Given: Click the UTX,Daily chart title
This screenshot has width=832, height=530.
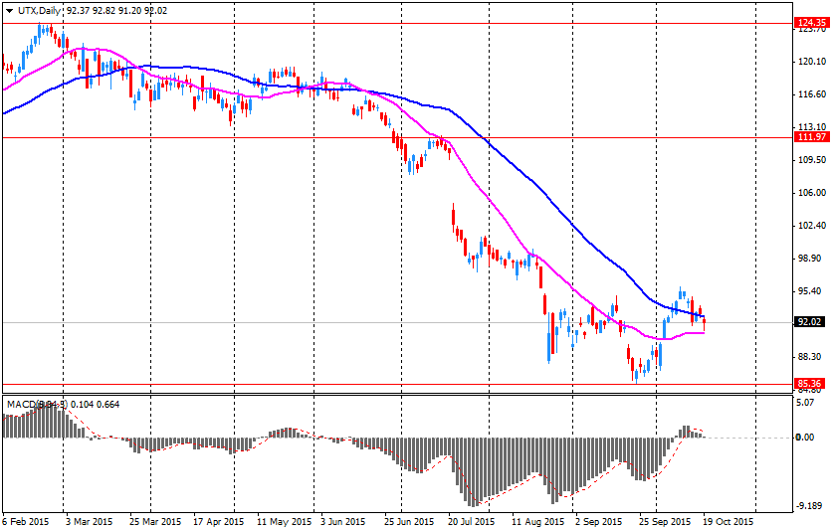Looking at the screenshot, I should 39,11.
